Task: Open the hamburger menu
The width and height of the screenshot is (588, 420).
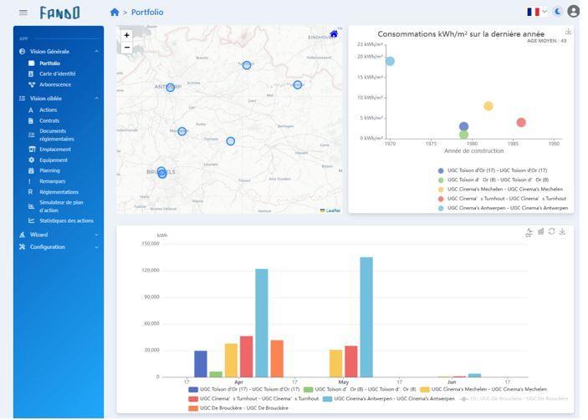Action: pos(23,13)
